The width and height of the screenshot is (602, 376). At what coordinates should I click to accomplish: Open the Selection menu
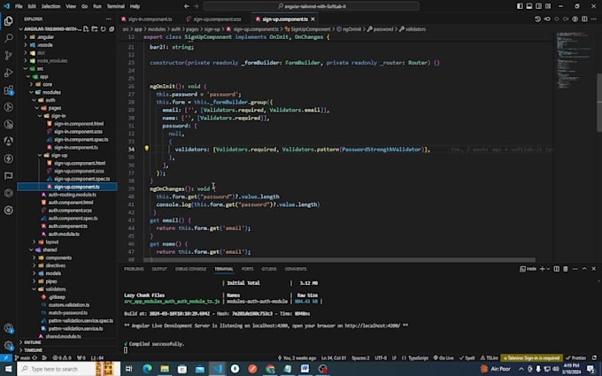(x=50, y=6)
